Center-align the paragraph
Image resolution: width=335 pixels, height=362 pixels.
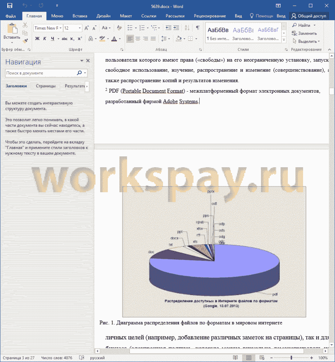point(138,39)
